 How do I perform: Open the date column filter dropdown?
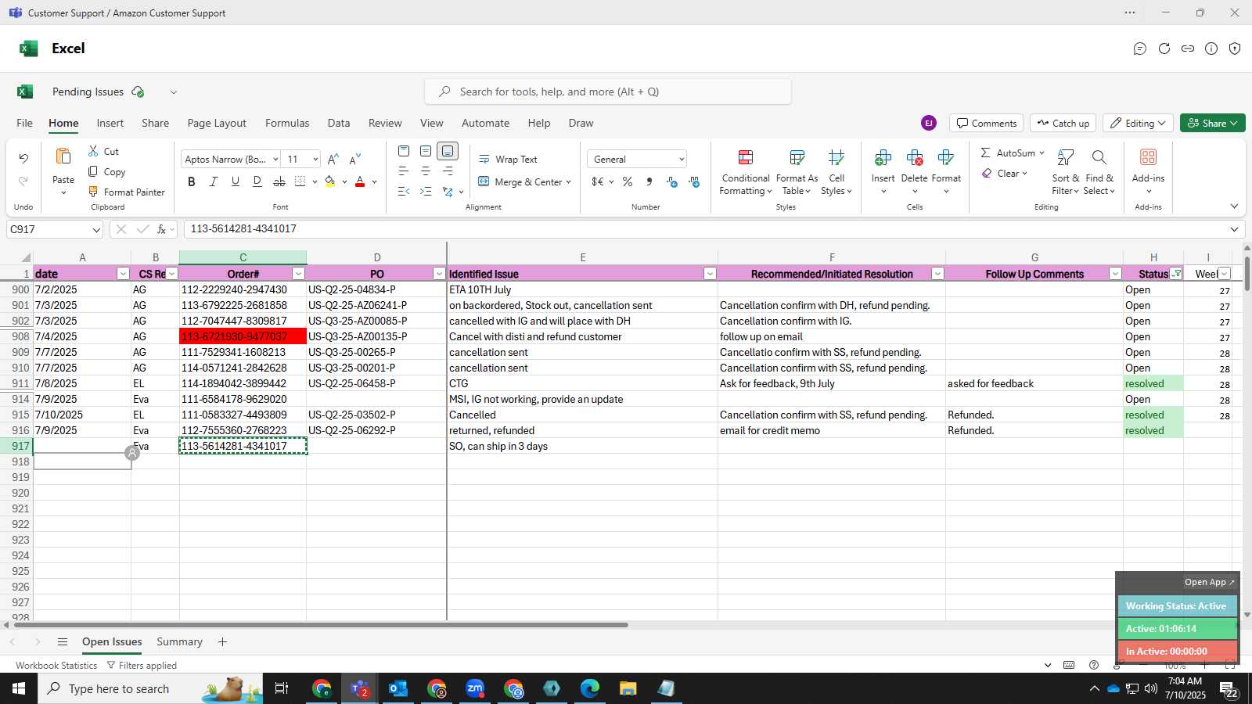tap(123, 274)
